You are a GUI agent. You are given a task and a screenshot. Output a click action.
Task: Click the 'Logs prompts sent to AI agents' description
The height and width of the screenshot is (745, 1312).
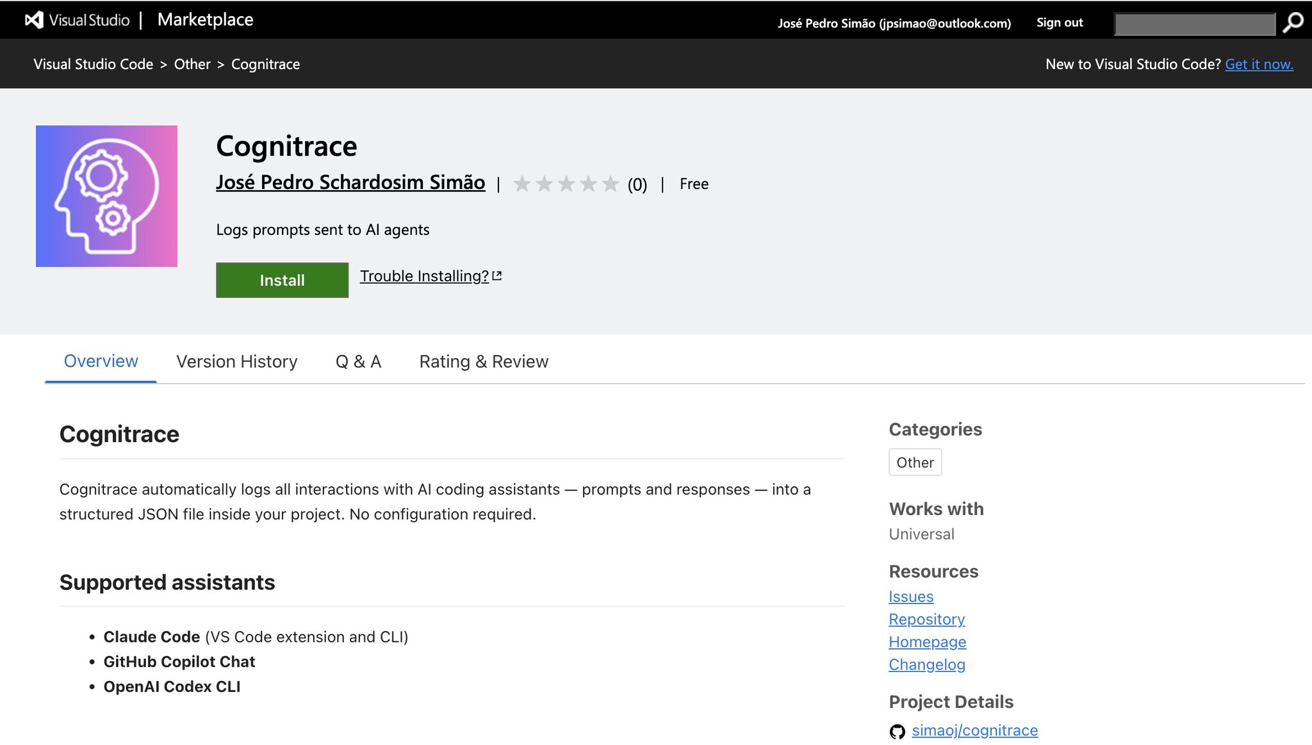pyautogui.click(x=322, y=230)
